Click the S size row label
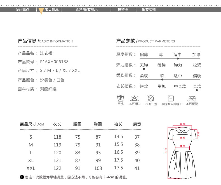Image resolution: width=221 pixels, height=185 pixels. 31,137
